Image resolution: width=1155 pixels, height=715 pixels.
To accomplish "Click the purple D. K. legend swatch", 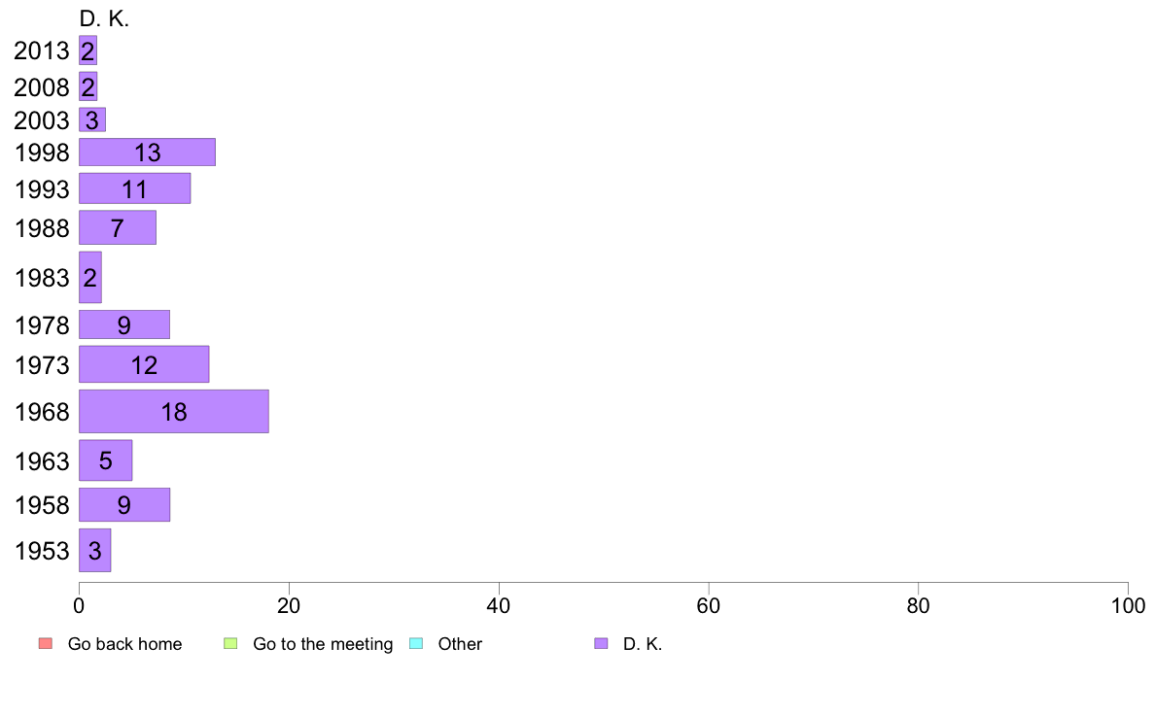I will pos(601,643).
